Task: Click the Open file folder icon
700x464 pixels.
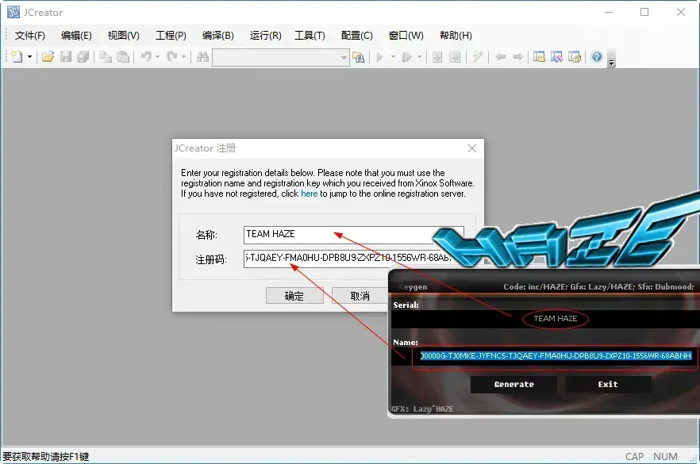Action: (48, 57)
